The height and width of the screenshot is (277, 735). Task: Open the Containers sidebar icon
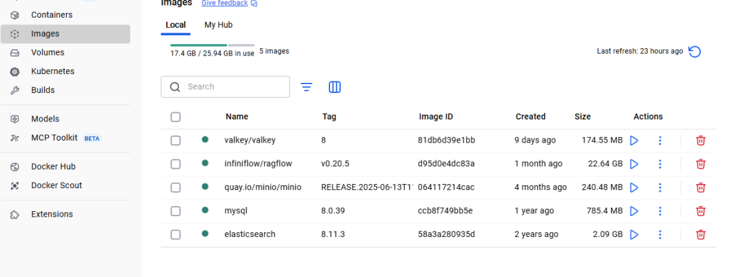(x=15, y=15)
